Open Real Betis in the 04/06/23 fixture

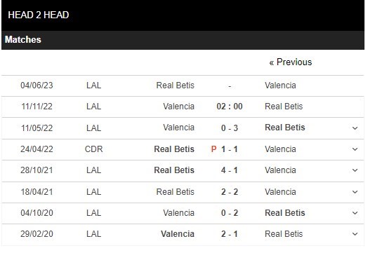[x=176, y=86]
